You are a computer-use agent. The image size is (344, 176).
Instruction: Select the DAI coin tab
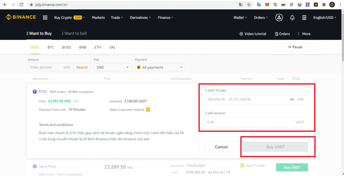[x=112, y=47]
